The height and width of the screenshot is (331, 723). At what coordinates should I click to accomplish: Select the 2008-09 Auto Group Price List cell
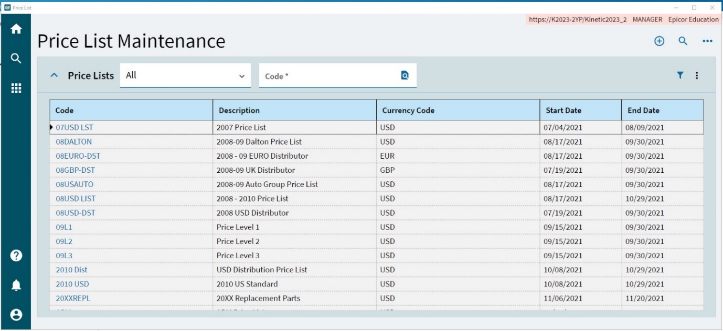[295, 184]
